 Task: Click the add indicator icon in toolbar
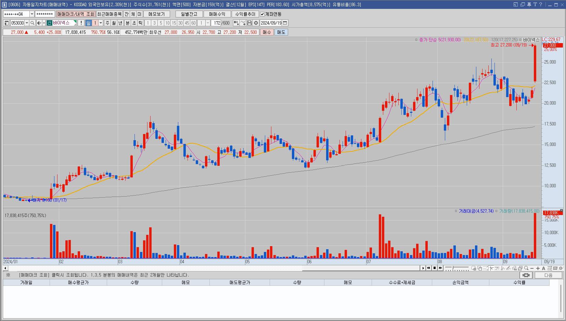point(236,23)
